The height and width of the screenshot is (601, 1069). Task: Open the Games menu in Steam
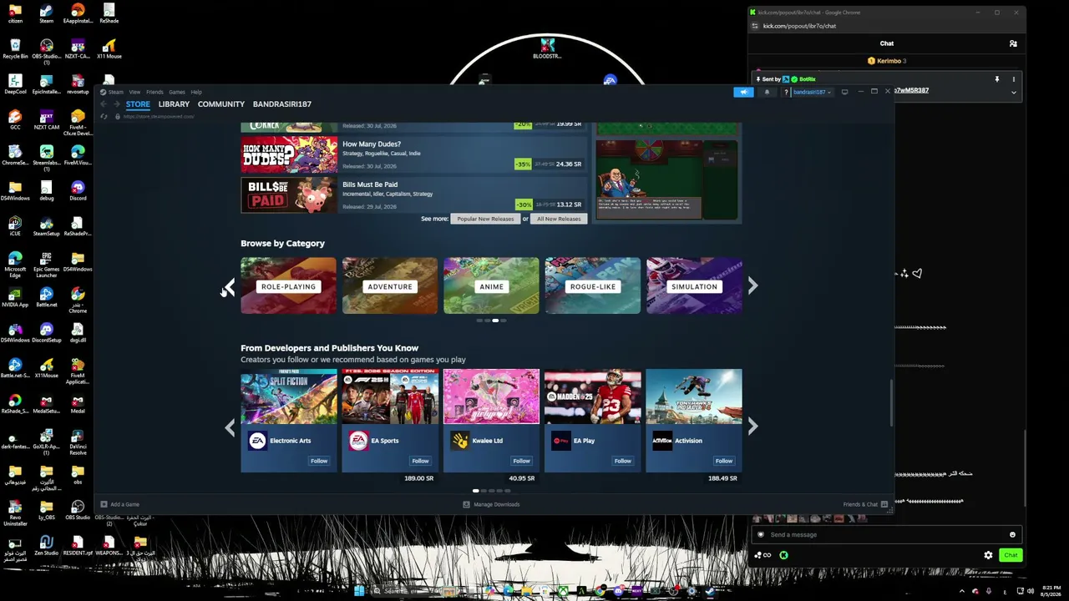(x=177, y=92)
